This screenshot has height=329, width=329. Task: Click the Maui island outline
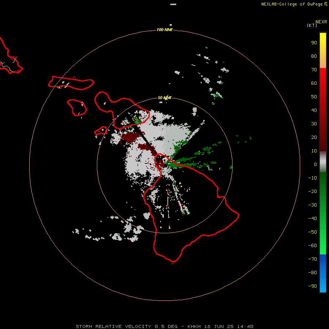(x=122, y=110)
